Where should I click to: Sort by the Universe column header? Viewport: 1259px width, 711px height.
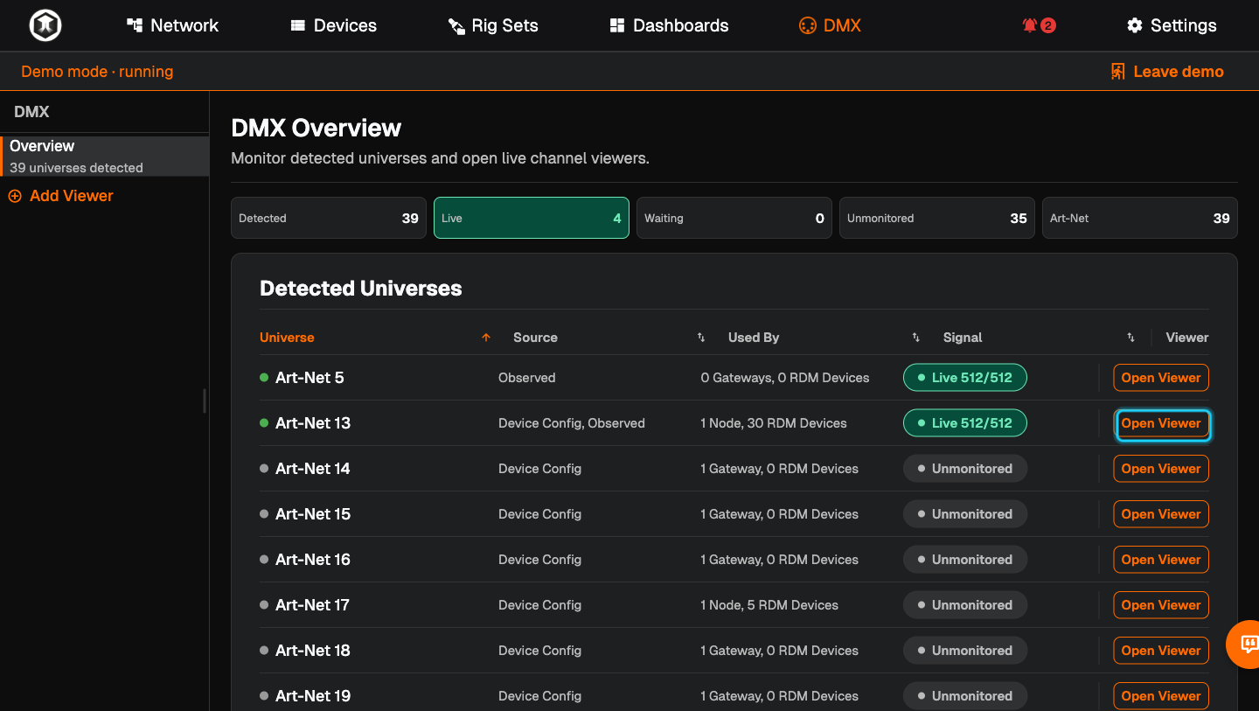[287, 338]
